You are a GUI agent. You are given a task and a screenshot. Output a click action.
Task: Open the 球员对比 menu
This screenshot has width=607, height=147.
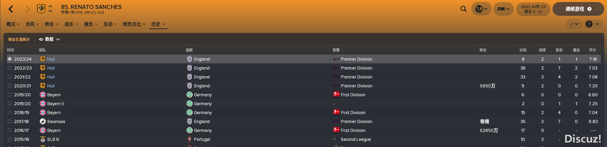click(x=134, y=24)
